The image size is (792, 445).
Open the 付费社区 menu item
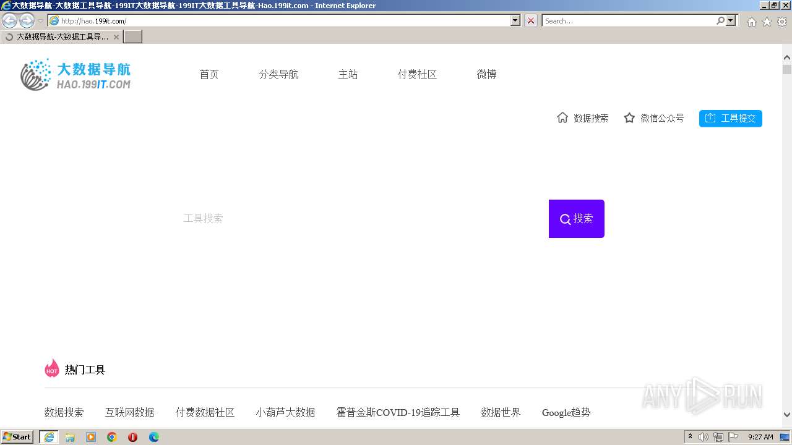pyautogui.click(x=417, y=74)
